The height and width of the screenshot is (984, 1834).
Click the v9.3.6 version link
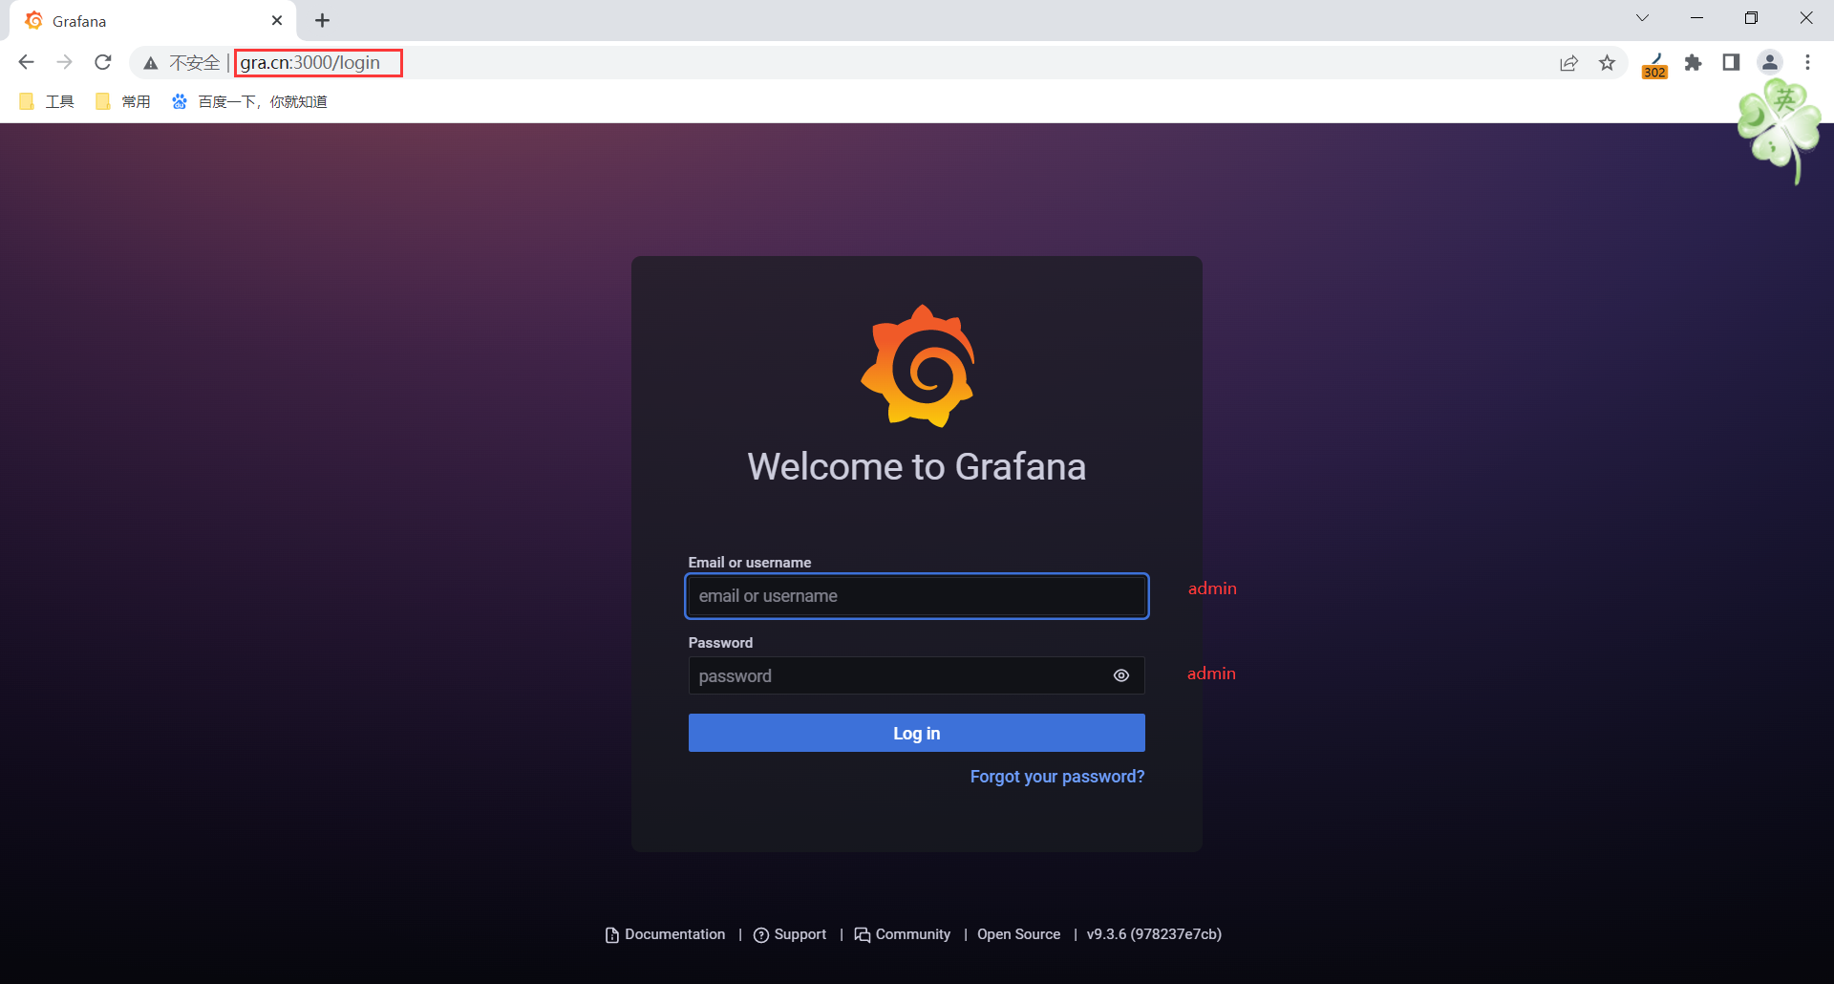tap(1154, 934)
